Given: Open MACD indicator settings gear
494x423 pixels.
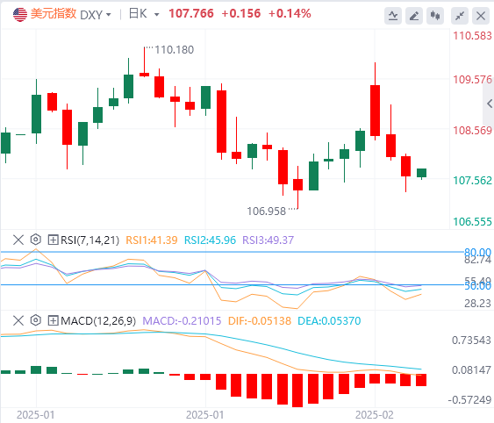Looking at the screenshot, I should 36,320.
